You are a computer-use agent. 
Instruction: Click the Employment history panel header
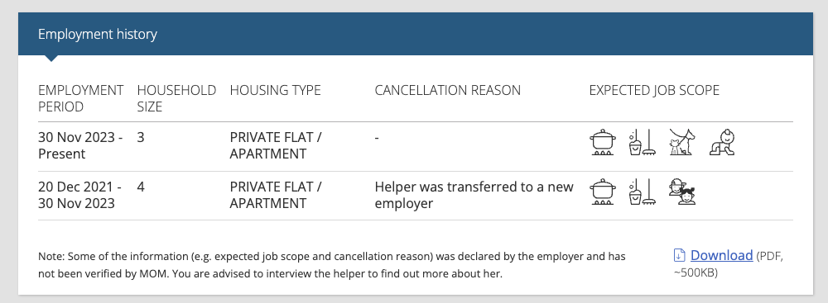point(416,34)
